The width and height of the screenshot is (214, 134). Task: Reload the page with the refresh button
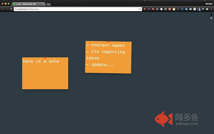[x=11, y=9]
